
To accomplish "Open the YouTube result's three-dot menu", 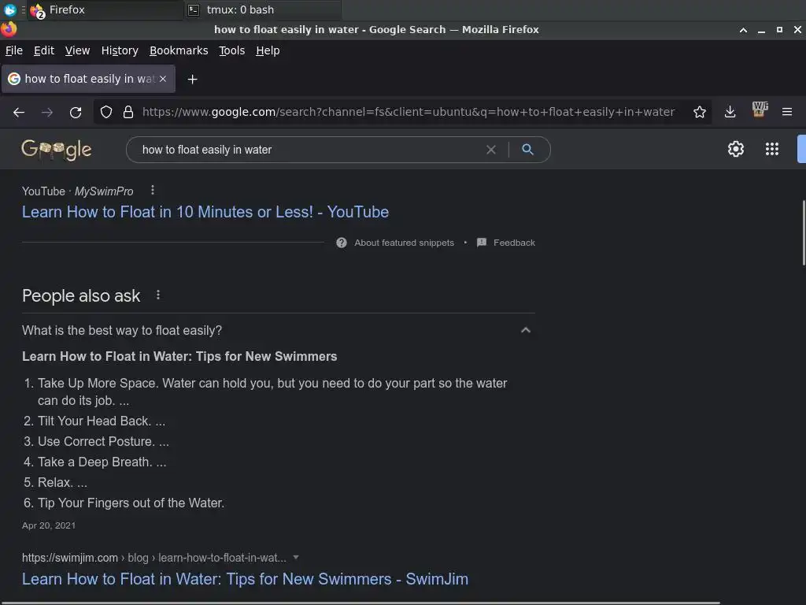I will [x=153, y=190].
